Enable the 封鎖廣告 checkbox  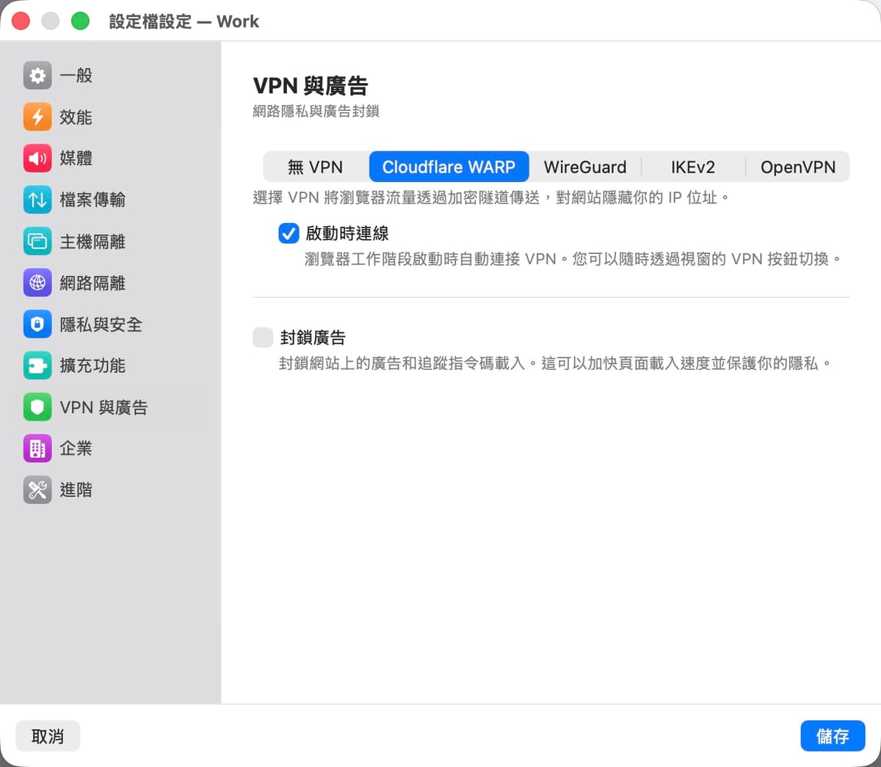(x=263, y=338)
